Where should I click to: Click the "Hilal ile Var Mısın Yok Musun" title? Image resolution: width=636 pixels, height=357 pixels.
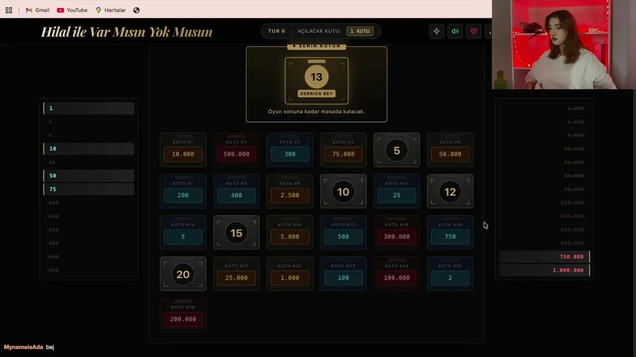[x=127, y=32]
